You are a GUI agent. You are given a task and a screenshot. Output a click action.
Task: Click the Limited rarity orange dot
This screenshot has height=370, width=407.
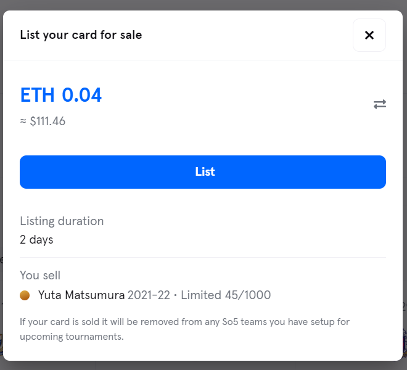tap(25, 295)
